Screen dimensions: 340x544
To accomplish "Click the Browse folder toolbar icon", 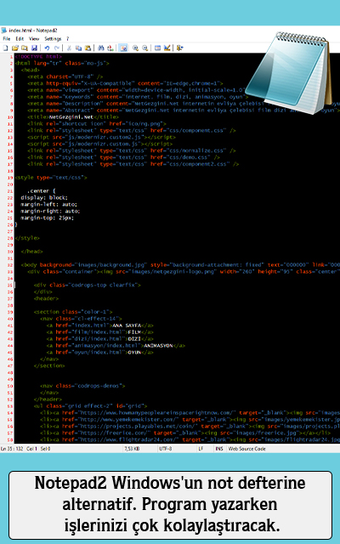I will pos(25,48).
